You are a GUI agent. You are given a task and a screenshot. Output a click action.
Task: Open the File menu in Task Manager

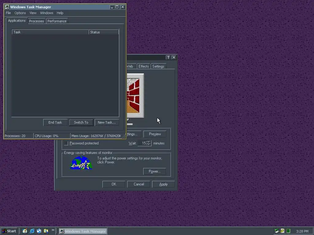pyautogui.click(x=8, y=13)
